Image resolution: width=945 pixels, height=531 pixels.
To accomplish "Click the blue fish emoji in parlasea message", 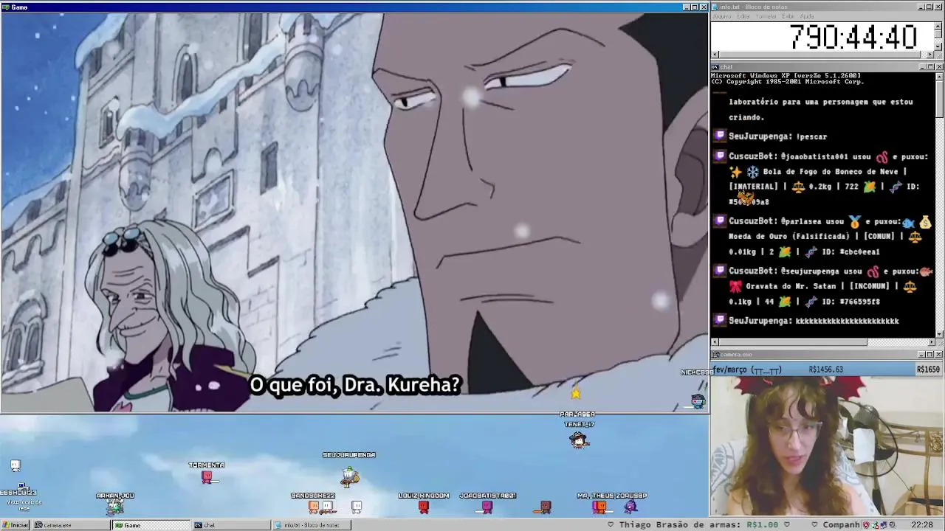I will click(x=908, y=222).
